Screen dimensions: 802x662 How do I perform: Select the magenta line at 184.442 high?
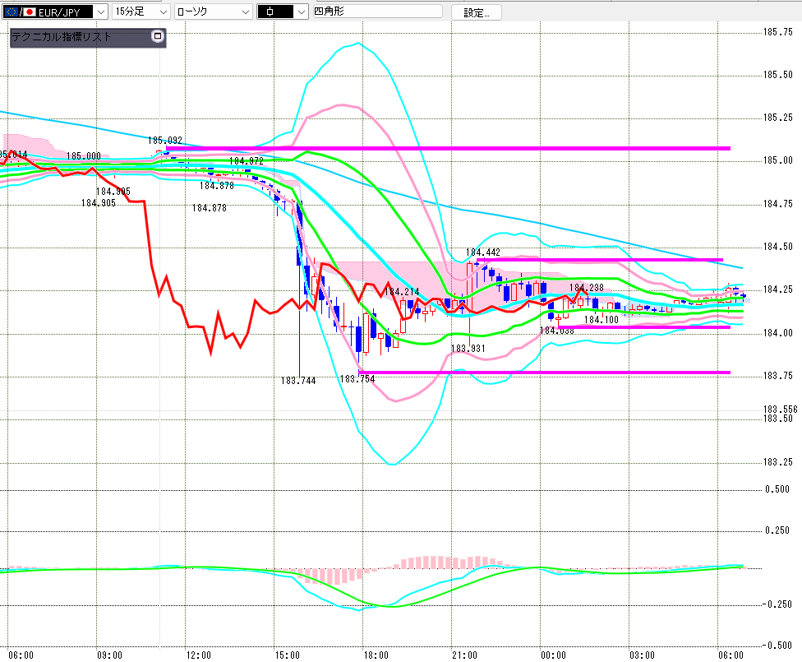point(600,260)
